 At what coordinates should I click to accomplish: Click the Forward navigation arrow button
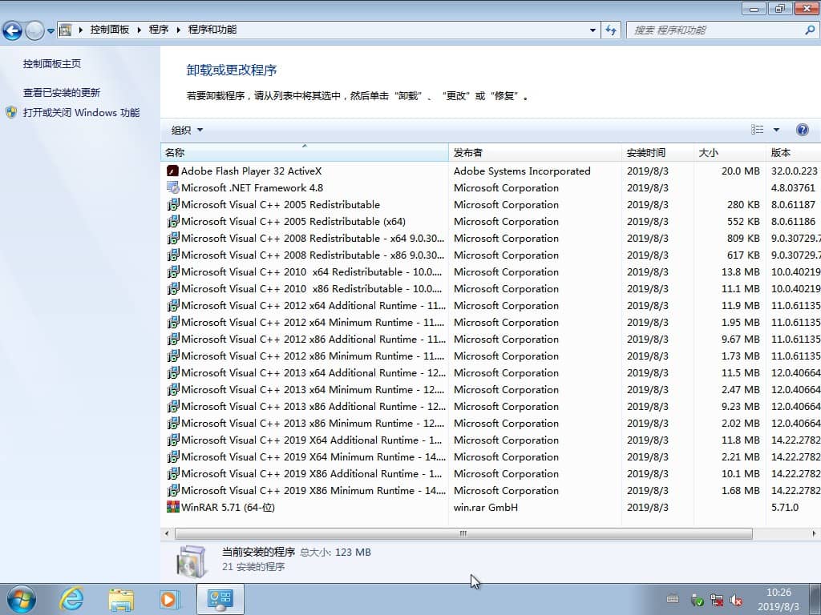[34, 30]
